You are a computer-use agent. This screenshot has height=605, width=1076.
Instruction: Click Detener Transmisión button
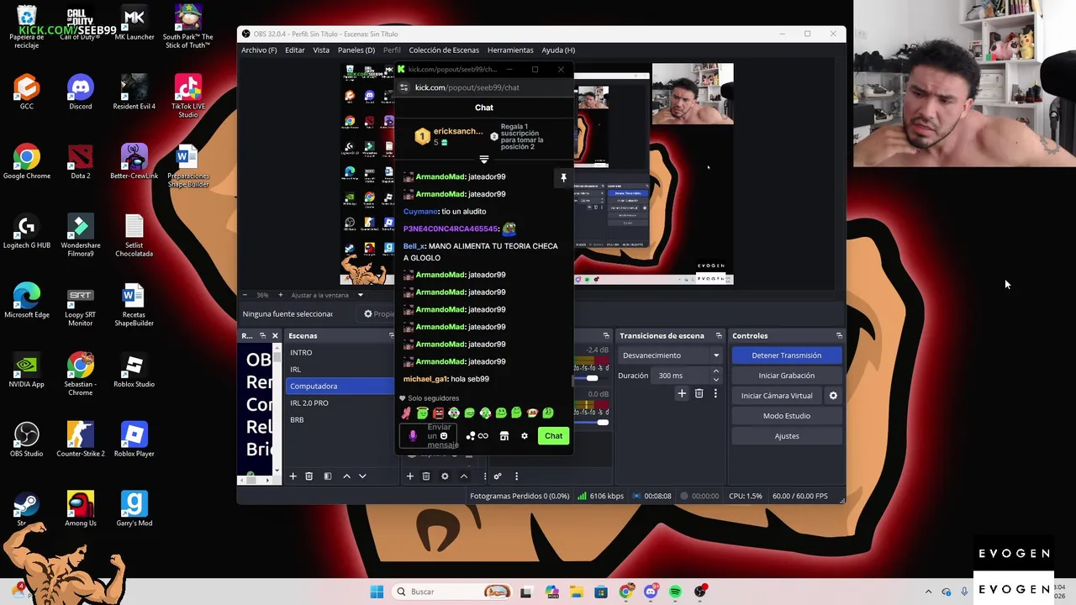[787, 355]
